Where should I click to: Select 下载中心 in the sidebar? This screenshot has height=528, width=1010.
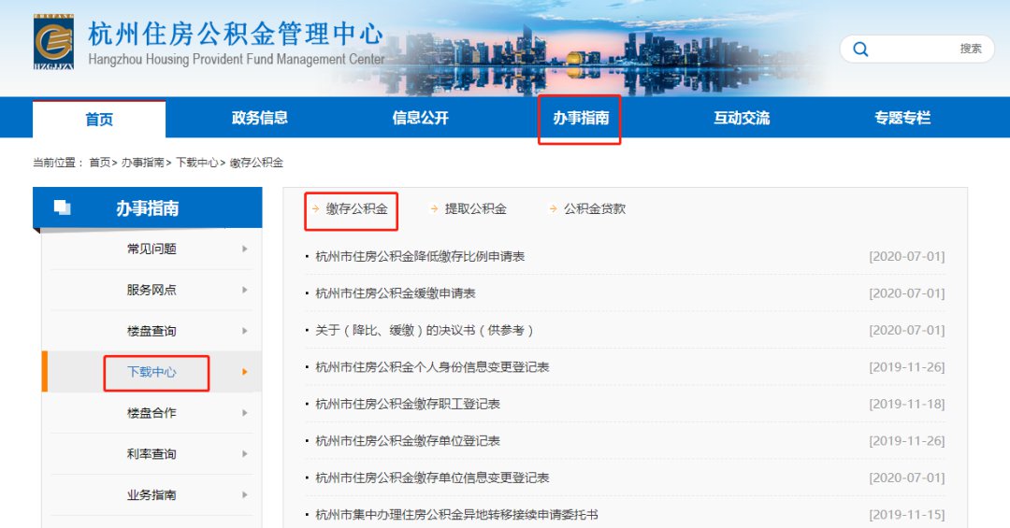[x=151, y=372]
